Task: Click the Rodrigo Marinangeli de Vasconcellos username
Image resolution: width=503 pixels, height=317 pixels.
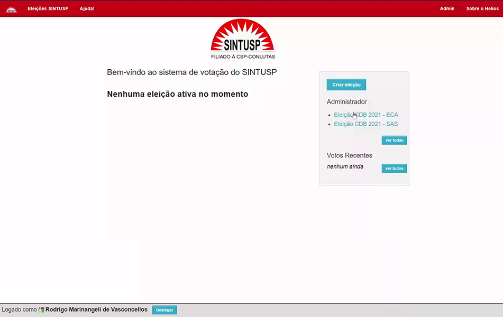Action: pyautogui.click(x=96, y=310)
